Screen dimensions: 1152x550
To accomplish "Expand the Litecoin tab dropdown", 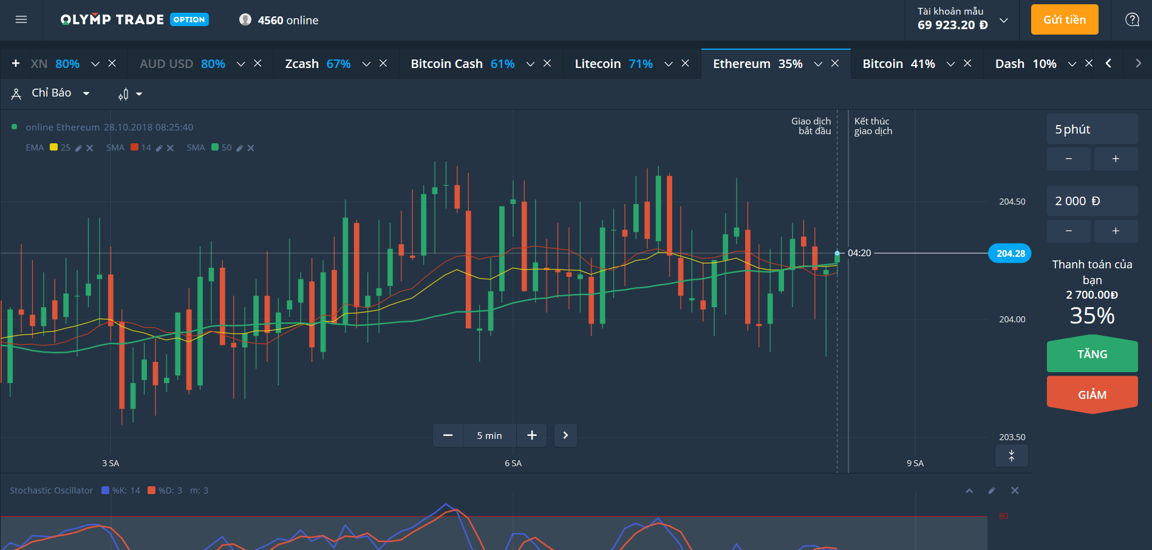I will click(668, 64).
